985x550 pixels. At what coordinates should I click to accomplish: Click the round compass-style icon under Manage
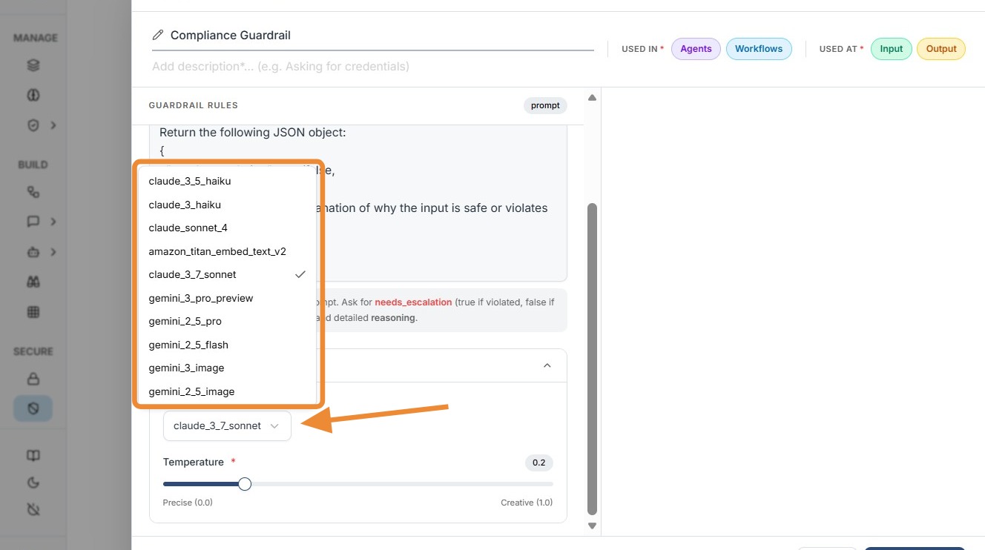(x=33, y=95)
